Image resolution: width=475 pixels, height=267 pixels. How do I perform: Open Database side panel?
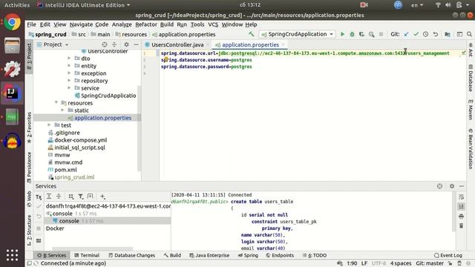pos(471,79)
